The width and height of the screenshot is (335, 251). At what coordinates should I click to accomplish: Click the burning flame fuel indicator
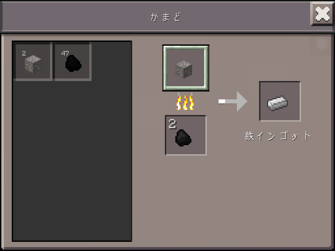(x=185, y=102)
